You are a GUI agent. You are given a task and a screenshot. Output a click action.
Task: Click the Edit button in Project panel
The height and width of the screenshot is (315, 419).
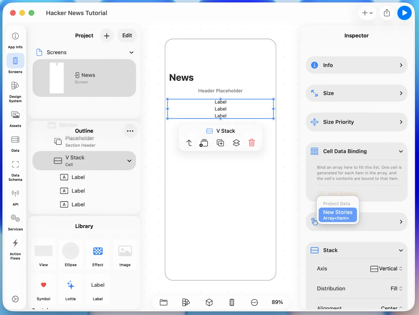click(127, 36)
